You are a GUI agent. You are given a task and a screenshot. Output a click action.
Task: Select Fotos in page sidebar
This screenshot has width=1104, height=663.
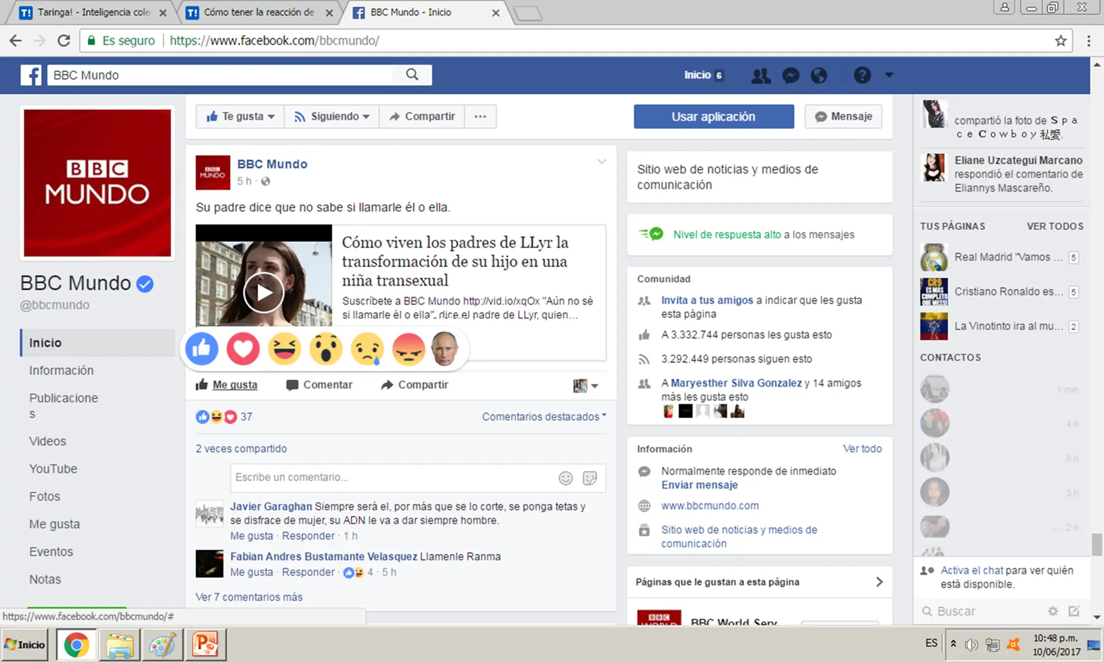(45, 496)
